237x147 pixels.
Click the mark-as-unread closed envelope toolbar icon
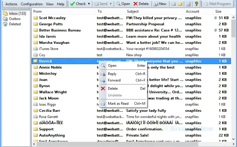(180, 4)
